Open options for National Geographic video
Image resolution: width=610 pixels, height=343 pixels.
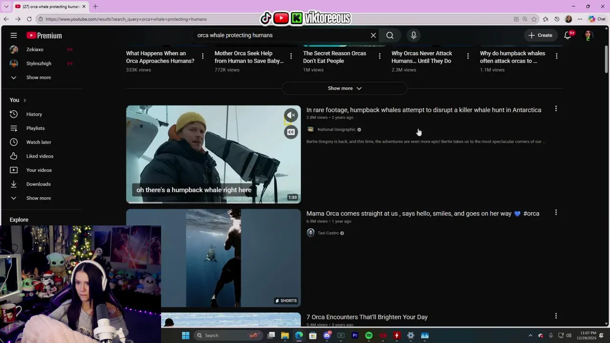pyautogui.click(x=556, y=109)
